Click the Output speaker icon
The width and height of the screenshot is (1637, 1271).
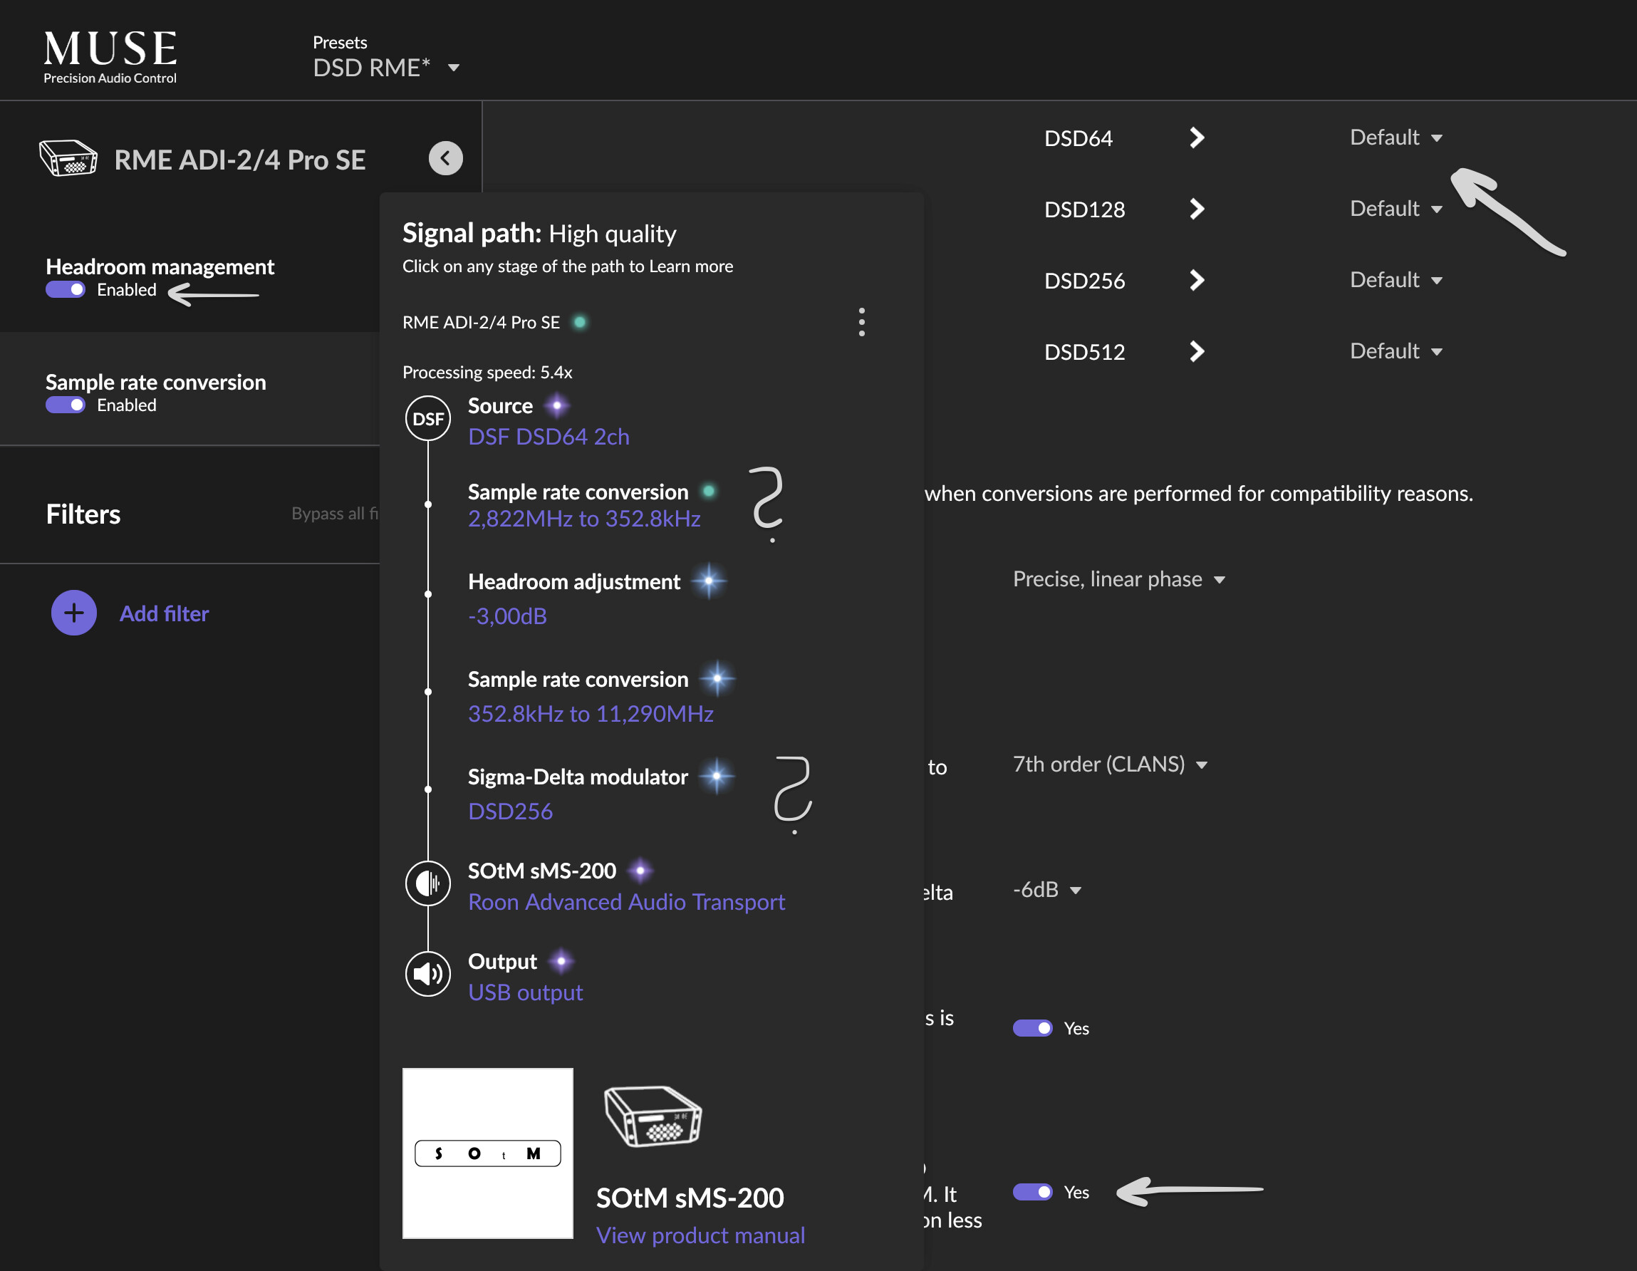coord(427,974)
